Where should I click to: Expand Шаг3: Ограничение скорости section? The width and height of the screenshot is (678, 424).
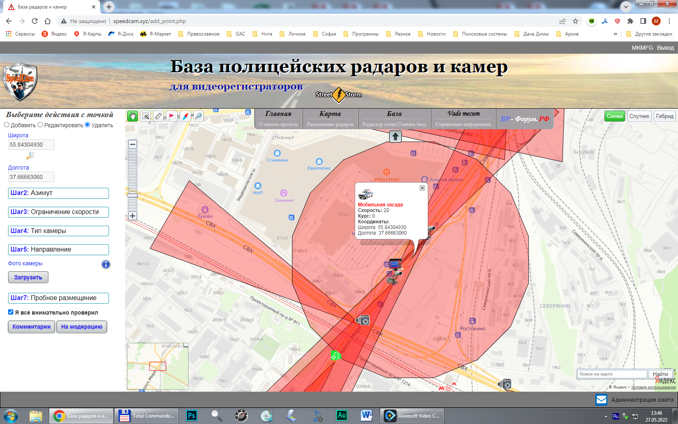pos(59,212)
